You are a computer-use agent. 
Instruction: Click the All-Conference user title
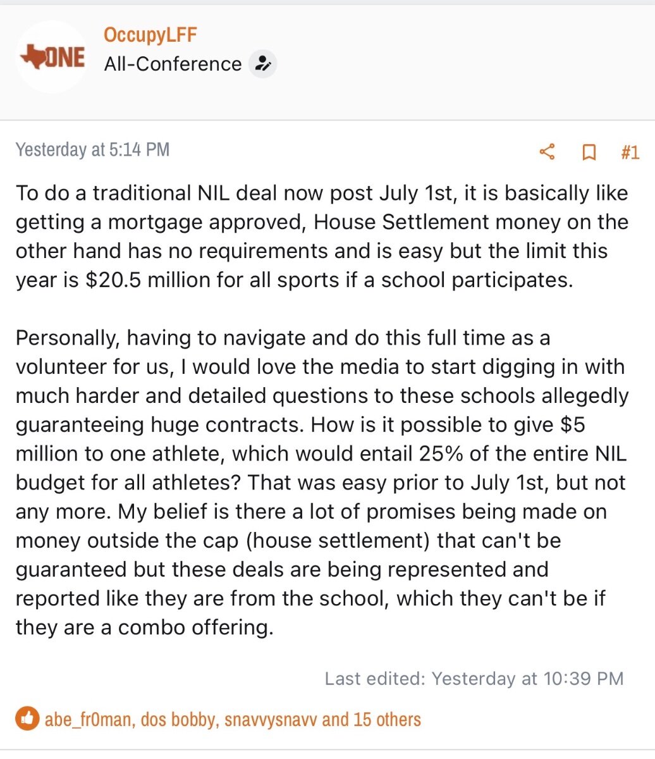pyautogui.click(x=173, y=64)
